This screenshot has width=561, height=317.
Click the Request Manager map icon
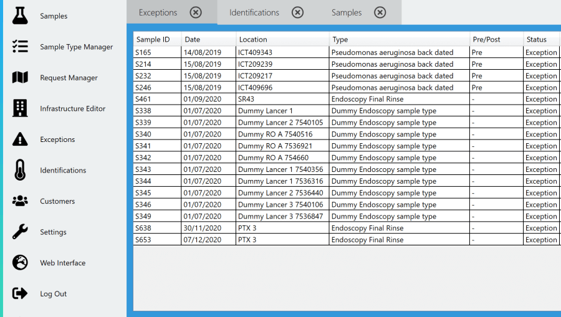[20, 77]
